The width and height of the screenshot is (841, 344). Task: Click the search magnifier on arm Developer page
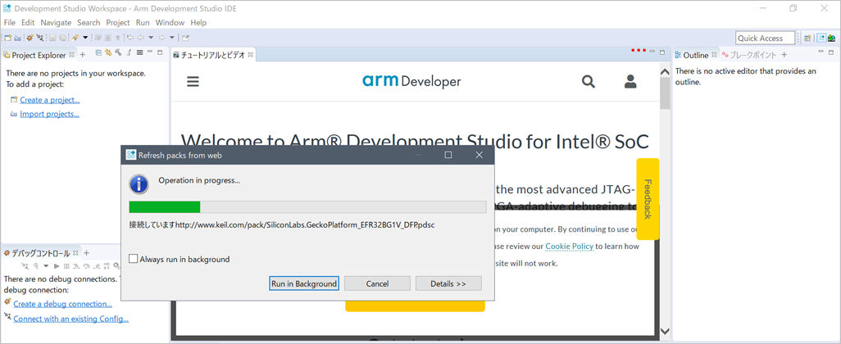point(589,81)
